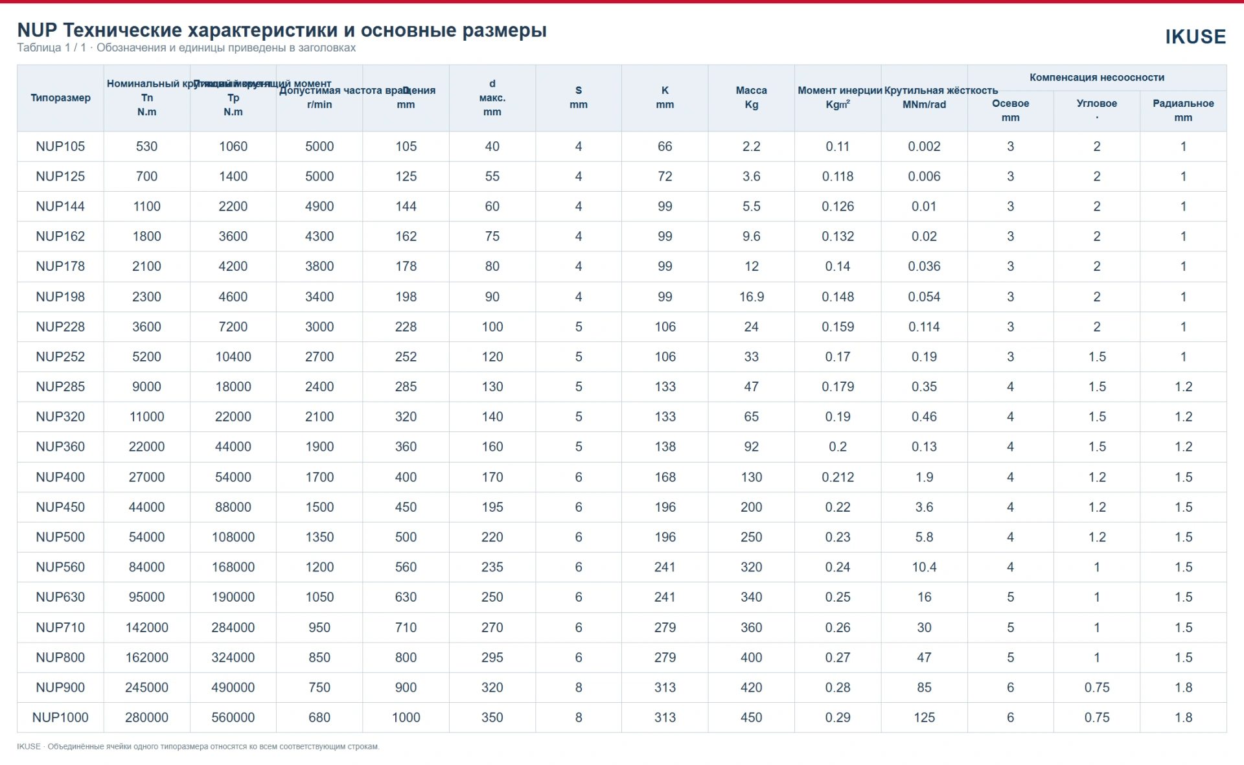Screen dimensions: 1244x765
Task: Click the 'Типоразмер' column header
Action: coord(60,98)
